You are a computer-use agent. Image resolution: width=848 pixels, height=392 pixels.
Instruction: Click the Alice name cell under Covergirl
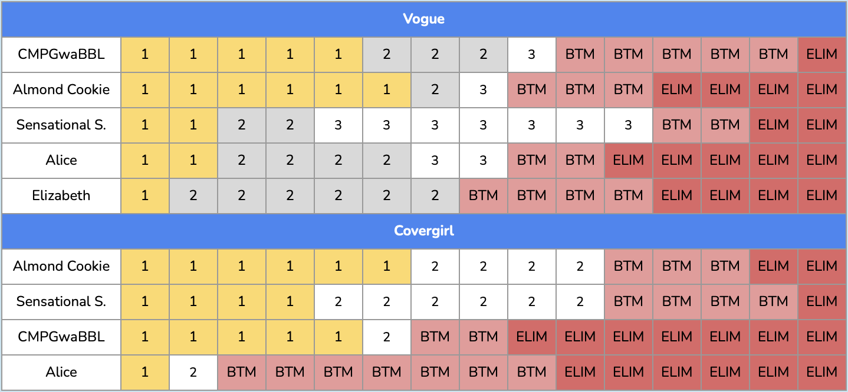61,372
